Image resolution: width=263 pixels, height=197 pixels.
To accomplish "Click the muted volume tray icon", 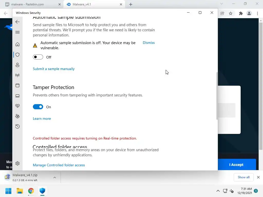I will [232, 191].
